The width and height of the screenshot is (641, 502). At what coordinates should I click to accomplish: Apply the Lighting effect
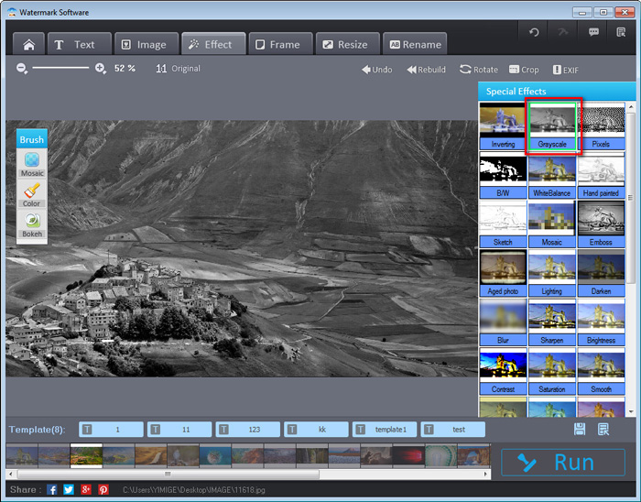point(552,273)
